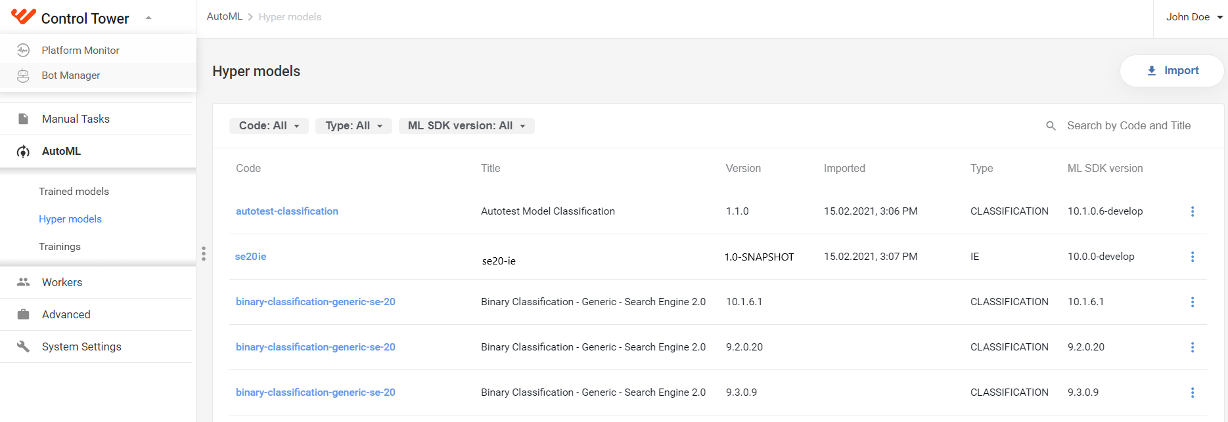Open more options for 9.2.0.20 row
The width and height of the screenshot is (1228, 422).
[x=1193, y=347]
